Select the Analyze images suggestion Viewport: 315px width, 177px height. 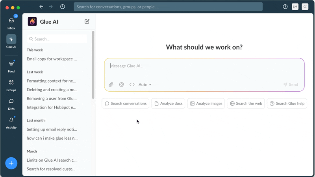pos(206,103)
